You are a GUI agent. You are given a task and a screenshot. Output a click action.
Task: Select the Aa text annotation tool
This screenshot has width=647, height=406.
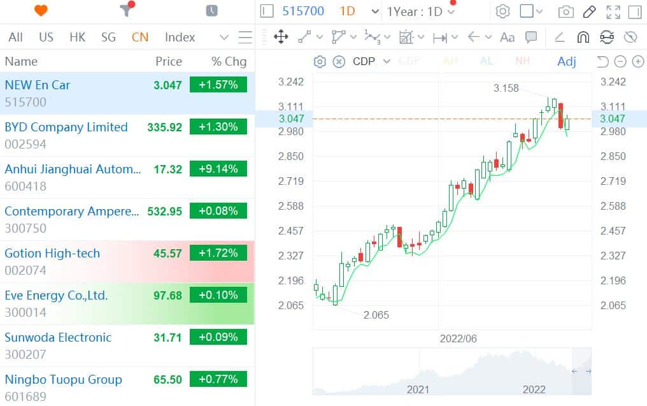pos(507,37)
